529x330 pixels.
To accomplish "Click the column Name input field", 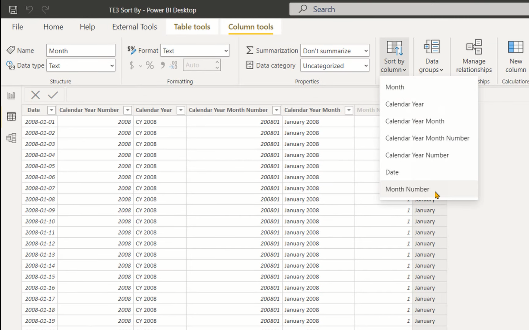I will [x=81, y=50].
